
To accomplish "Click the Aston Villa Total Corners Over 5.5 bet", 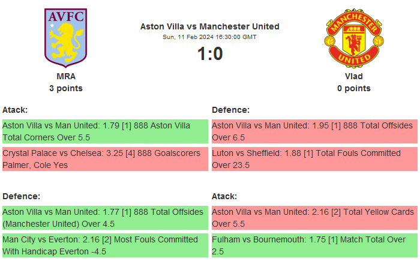I will coord(105,131).
